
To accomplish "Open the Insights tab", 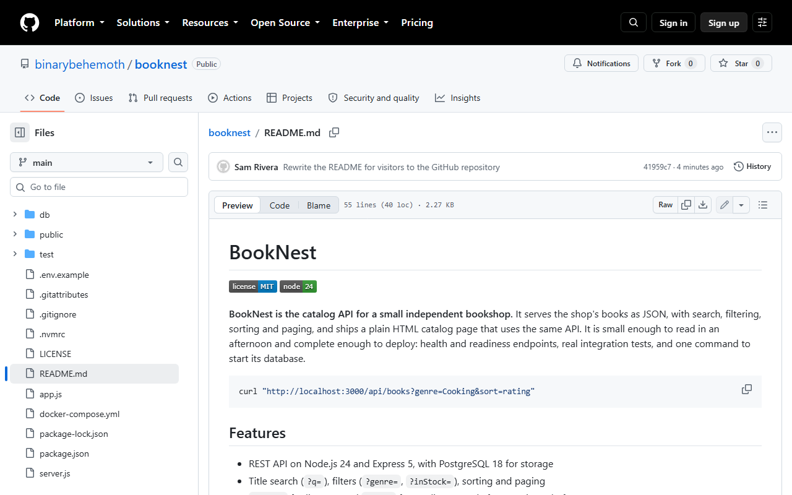I will coord(457,98).
